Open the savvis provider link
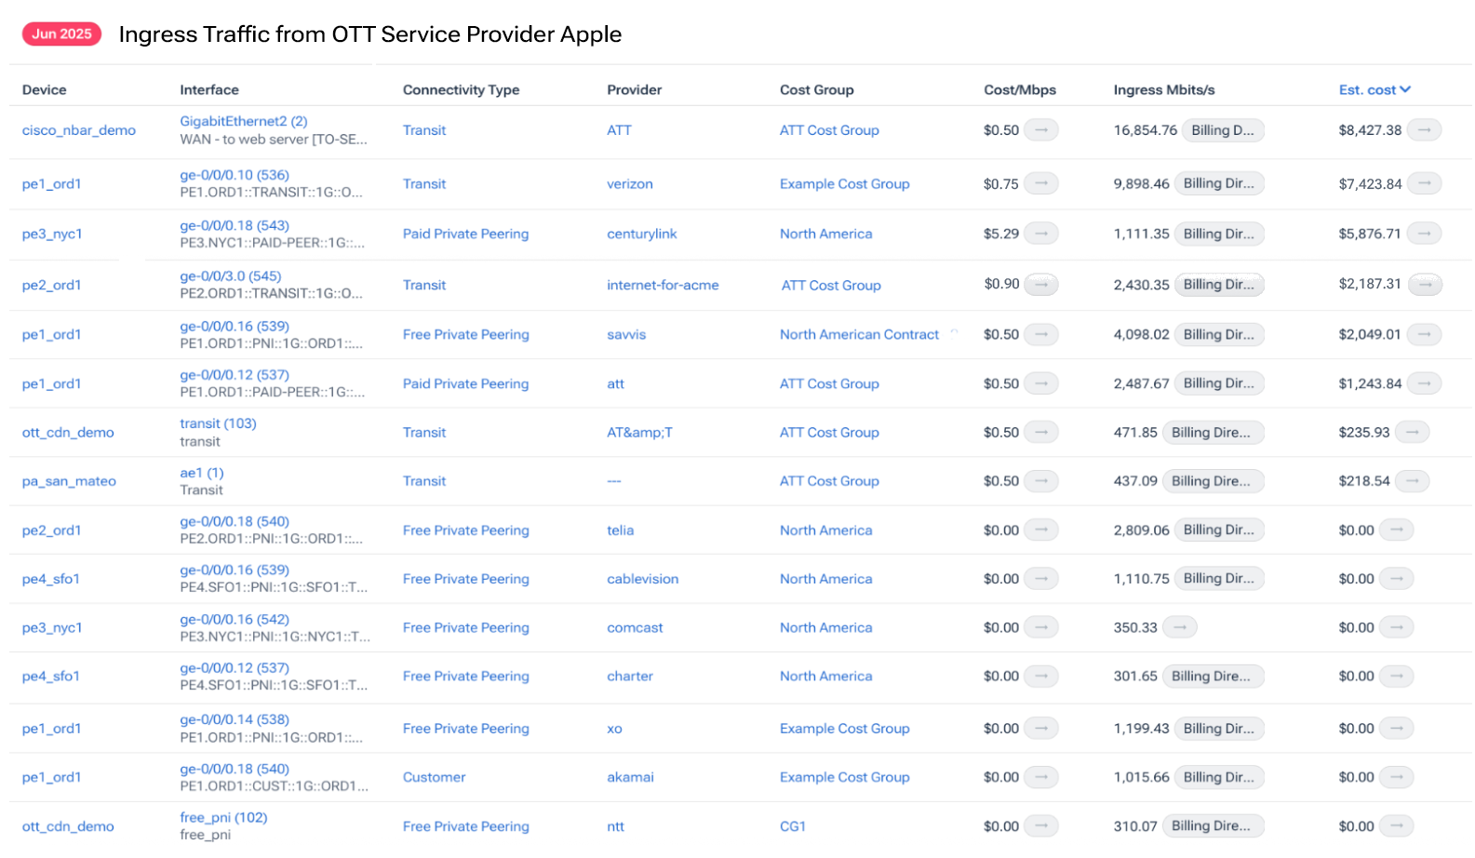 pyautogui.click(x=625, y=334)
